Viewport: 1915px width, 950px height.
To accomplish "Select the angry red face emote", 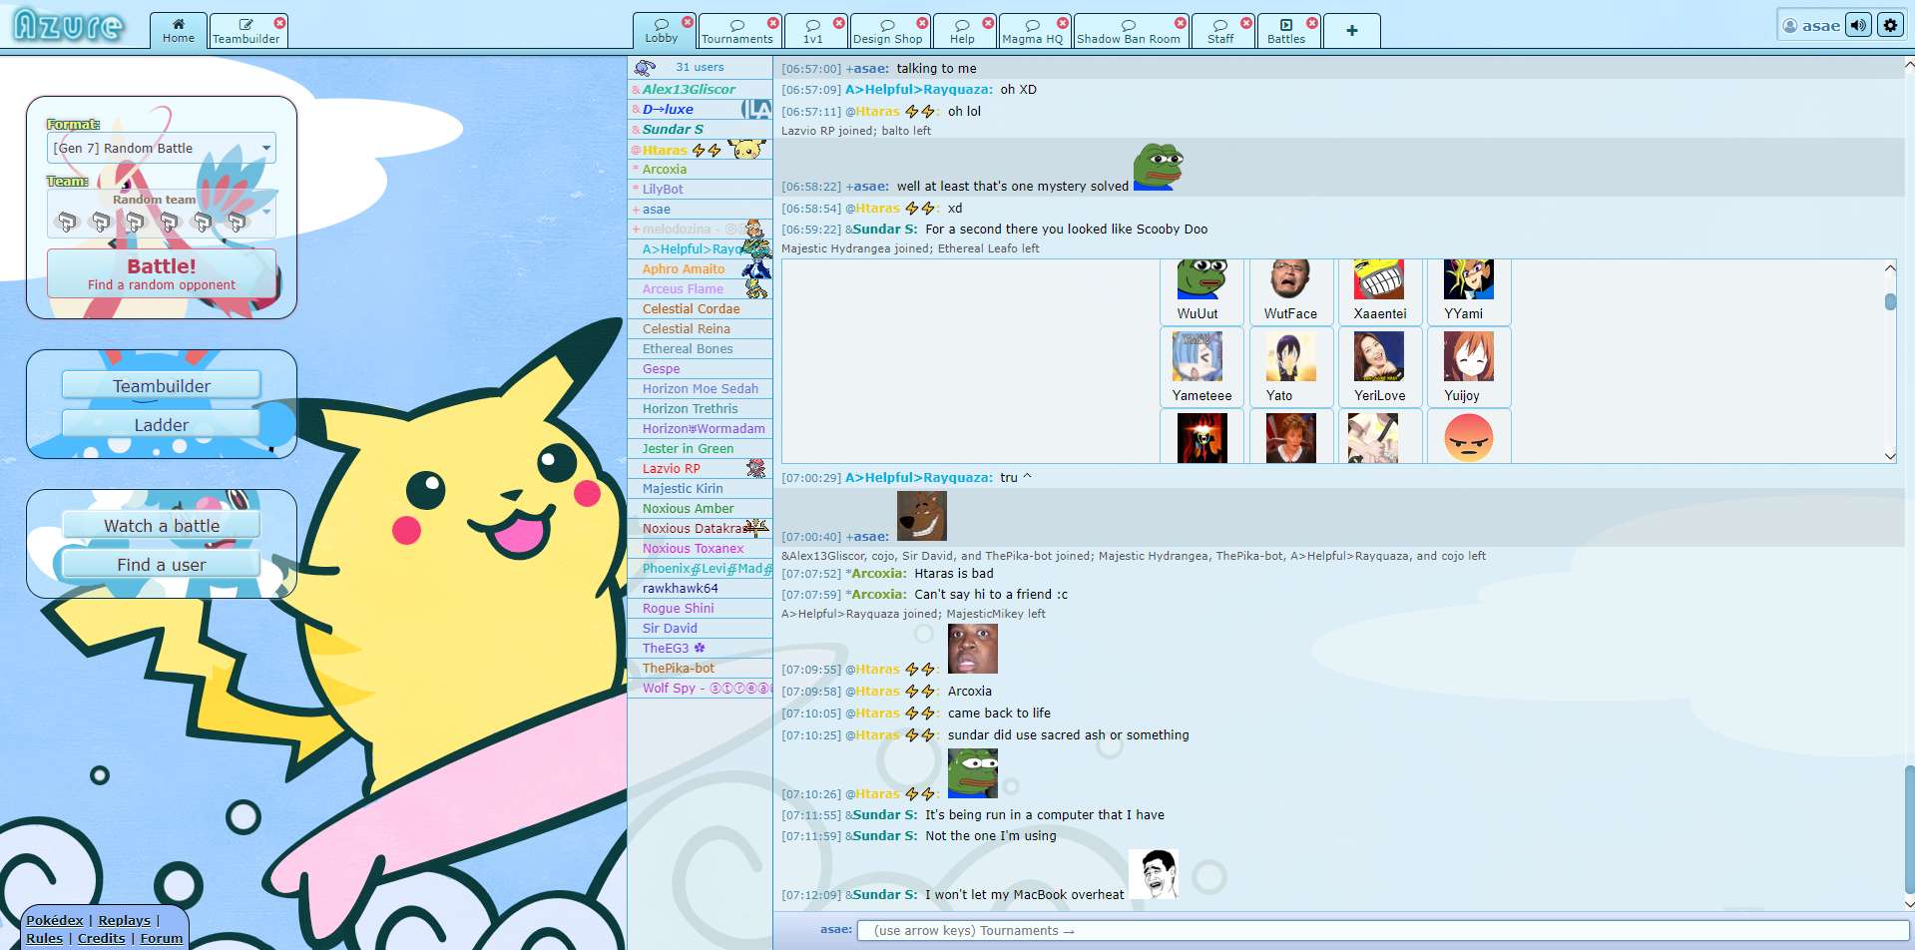I will coord(1468,437).
